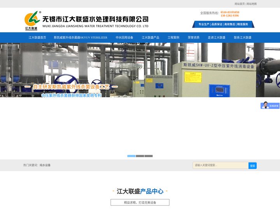
Task: Click the blue 搜索 search button
Action: (252, 166)
